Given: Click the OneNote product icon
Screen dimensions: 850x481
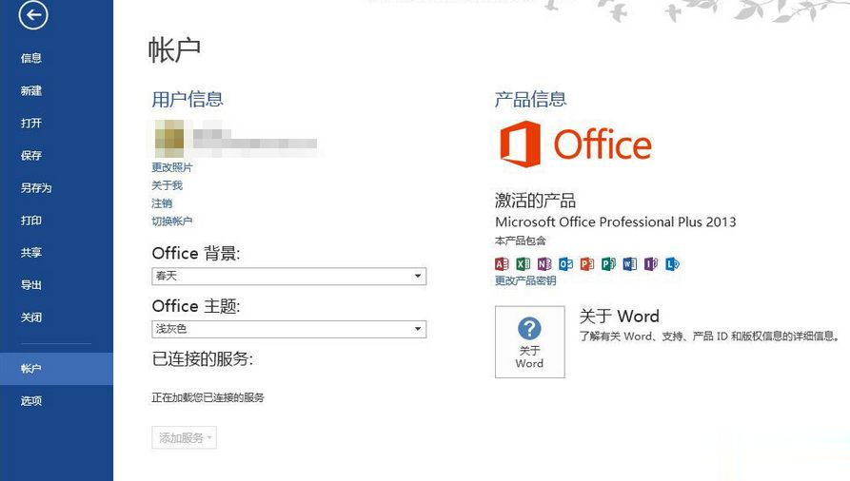Looking at the screenshot, I should coord(544,264).
